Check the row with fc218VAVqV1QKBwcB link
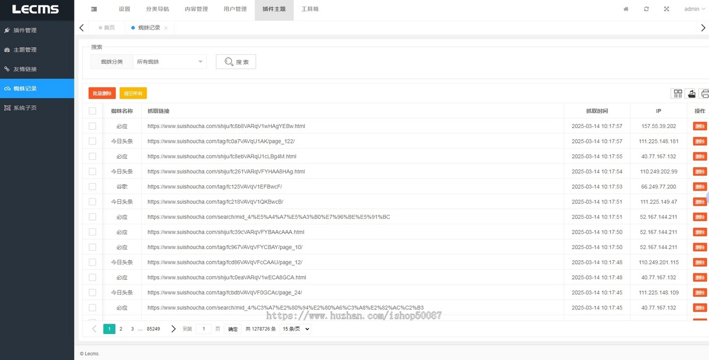Image resolution: width=709 pixels, height=360 pixels. [x=92, y=201]
